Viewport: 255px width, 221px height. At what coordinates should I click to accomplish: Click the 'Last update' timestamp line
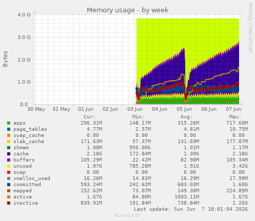(x=191, y=209)
